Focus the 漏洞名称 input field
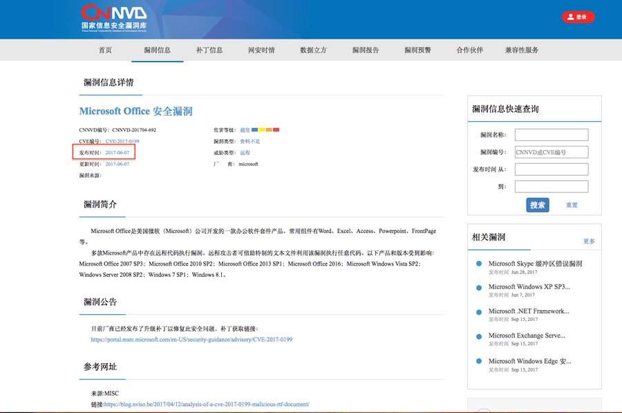This screenshot has height=413, width=622. (x=552, y=135)
